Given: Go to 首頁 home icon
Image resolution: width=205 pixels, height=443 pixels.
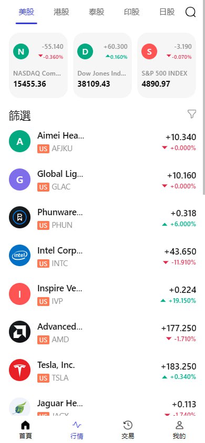Looking at the screenshot, I should click(25, 425).
